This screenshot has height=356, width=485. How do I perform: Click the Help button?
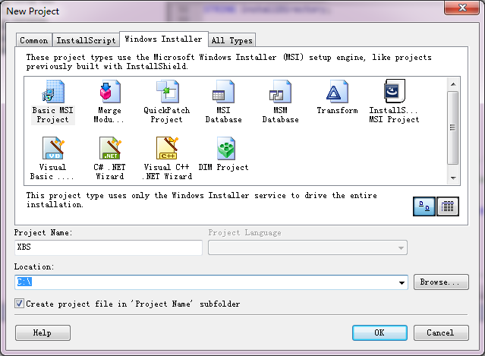point(43,332)
